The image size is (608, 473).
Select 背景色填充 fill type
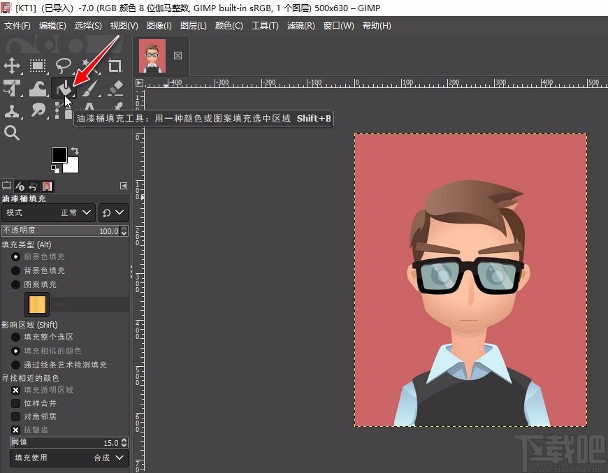[15, 270]
